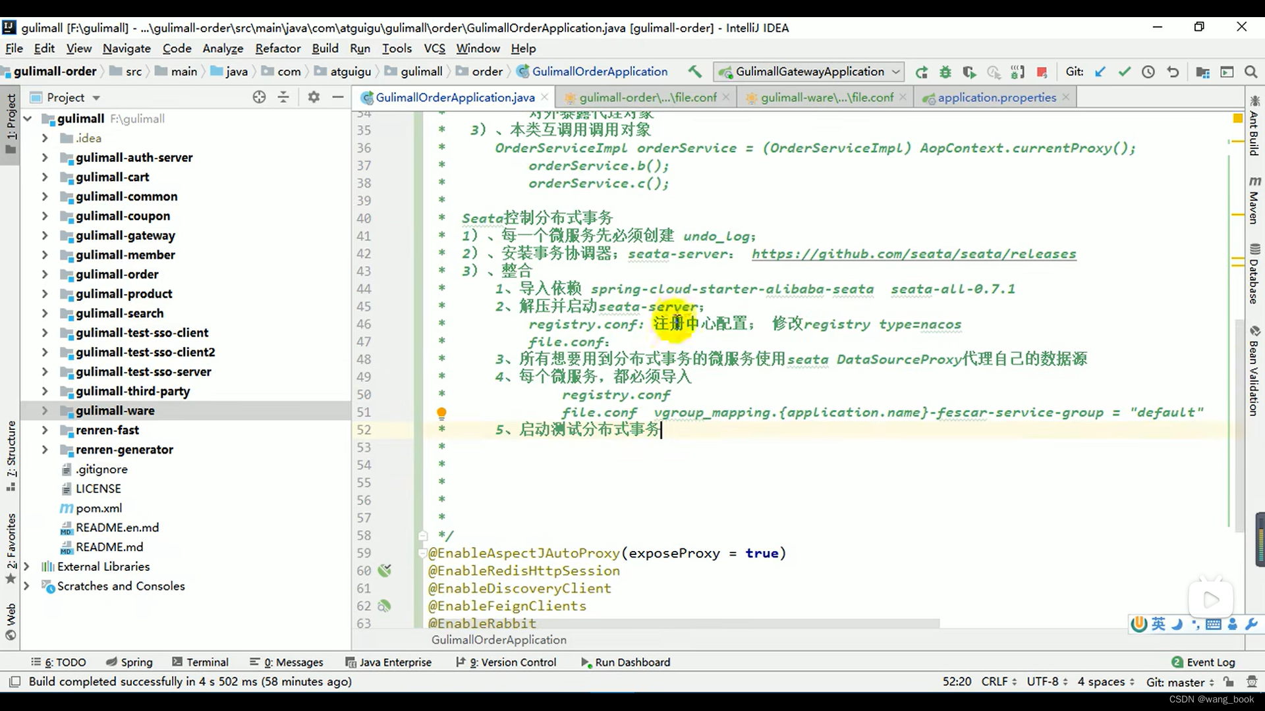
Task: Fold the comment block at line 58
Action: 423,536
